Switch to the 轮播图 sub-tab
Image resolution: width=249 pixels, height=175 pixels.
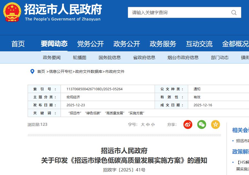pos(80,57)
